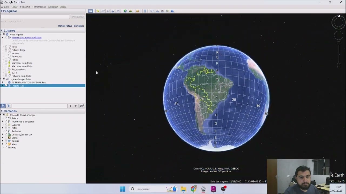
Task: Click the Places filter input field
Action: (39, 106)
